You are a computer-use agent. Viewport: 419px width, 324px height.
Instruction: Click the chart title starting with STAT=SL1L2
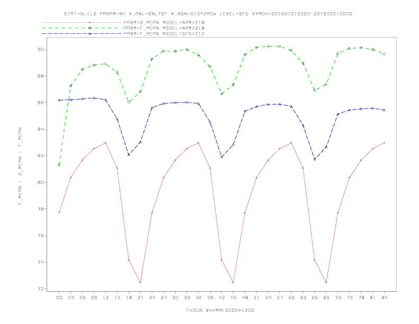click(x=208, y=14)
